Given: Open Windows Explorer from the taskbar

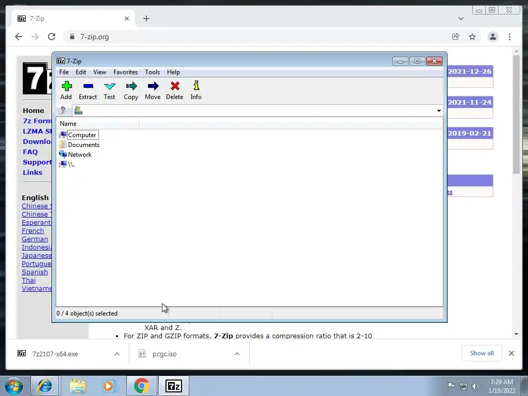Looking at the screenshot, I should (78, 386).
